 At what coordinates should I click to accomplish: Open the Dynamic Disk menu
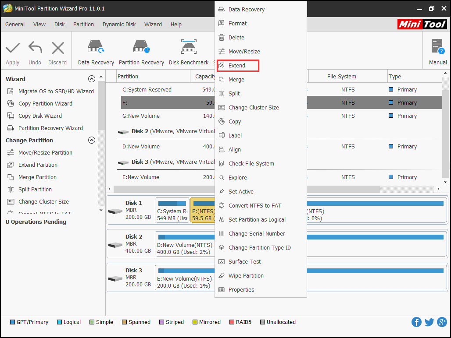119,25
